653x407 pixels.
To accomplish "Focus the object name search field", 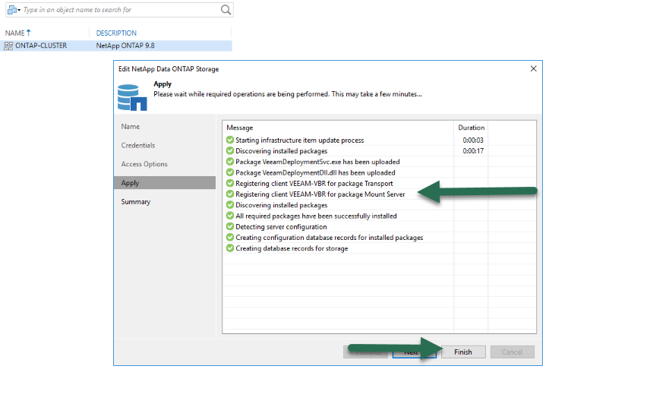I will click(x=121, y=10).
